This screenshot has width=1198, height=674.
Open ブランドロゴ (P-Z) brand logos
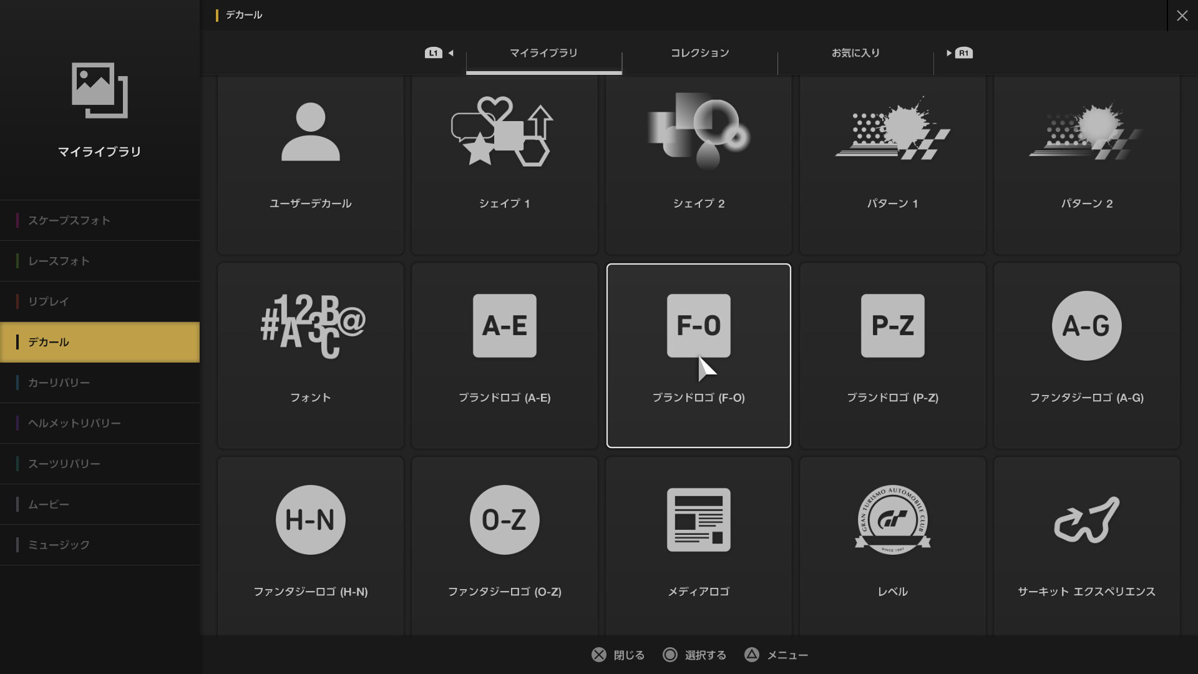coord(892,355)
